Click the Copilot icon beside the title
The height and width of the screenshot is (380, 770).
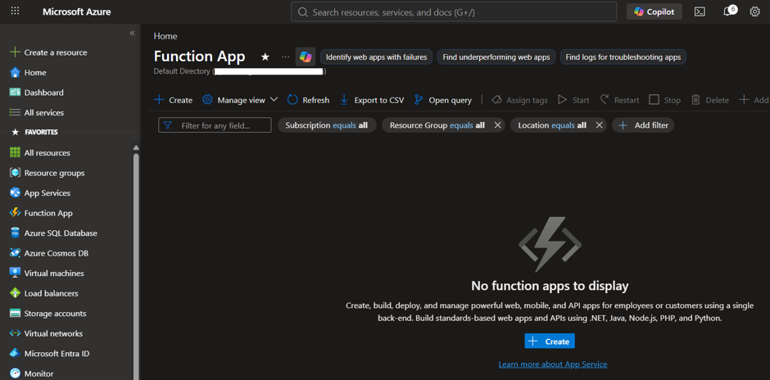click(306, 57)
